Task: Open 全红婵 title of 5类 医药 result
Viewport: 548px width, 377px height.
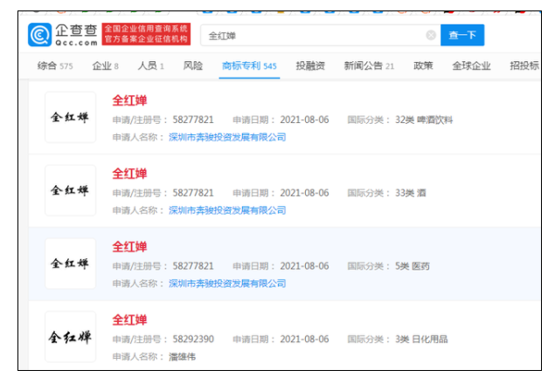Action: 129,247
